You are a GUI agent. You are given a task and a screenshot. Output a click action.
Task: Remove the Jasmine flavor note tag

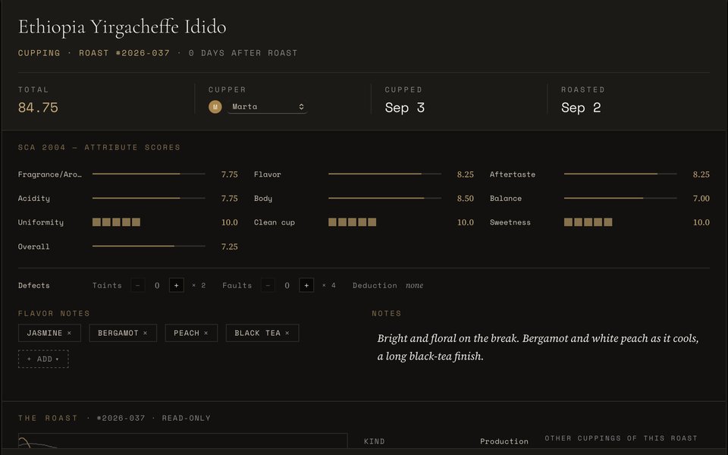[69, 333]
